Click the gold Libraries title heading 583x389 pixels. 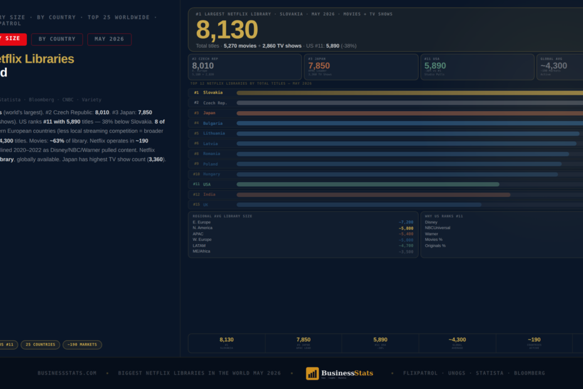coord(37,59)
